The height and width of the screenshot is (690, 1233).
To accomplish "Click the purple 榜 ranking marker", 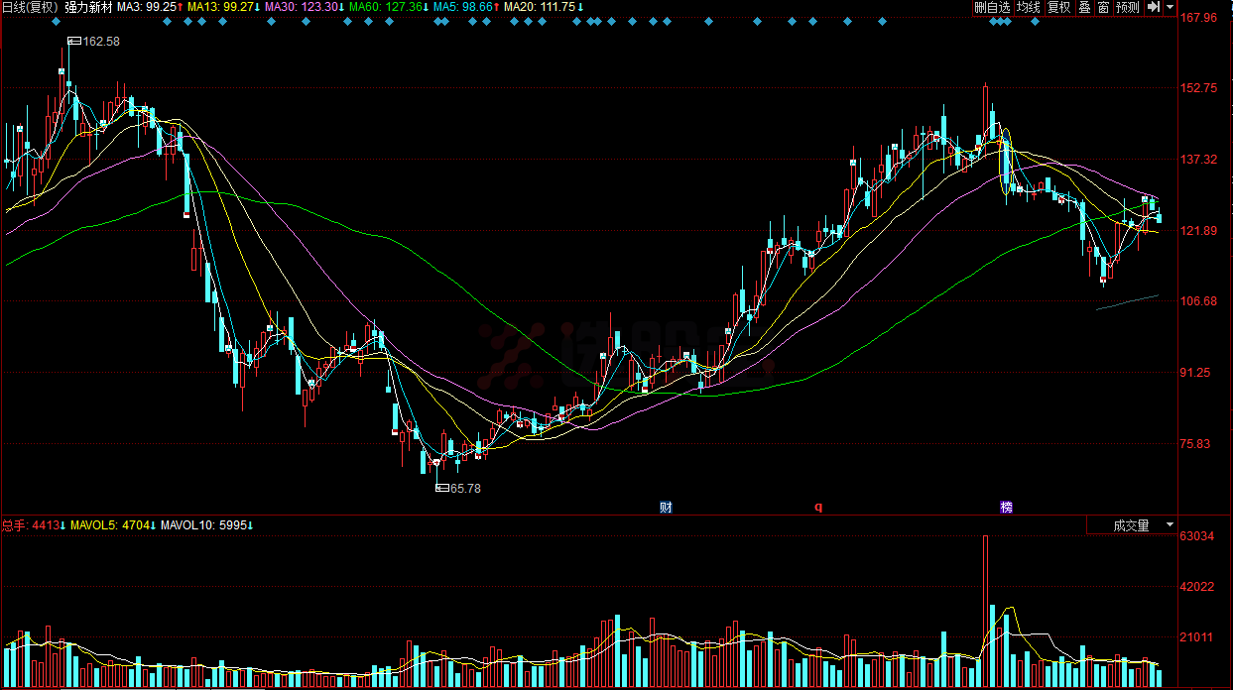I will click(x=1007, y=508).
